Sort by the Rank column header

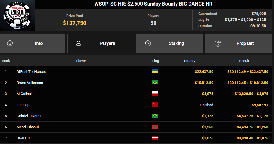coord(6,61)
